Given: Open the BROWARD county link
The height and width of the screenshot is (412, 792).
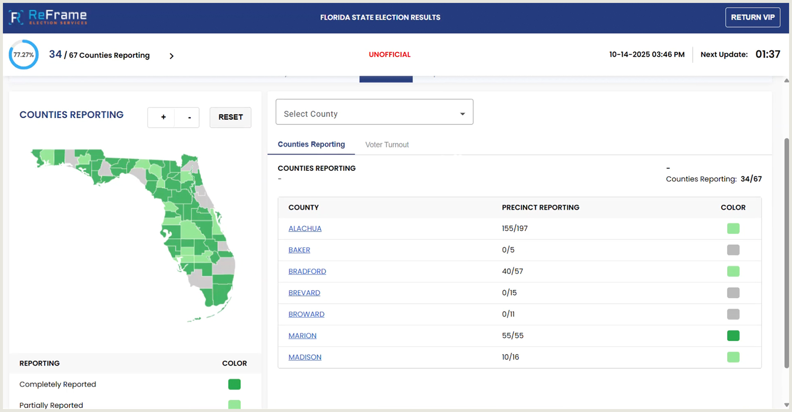Looking at the screenshot, I should coord(306,314).
